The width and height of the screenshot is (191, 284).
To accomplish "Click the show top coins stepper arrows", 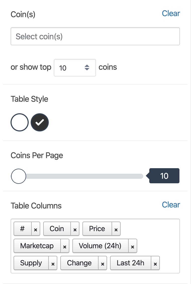I will [x=87, y=67].
